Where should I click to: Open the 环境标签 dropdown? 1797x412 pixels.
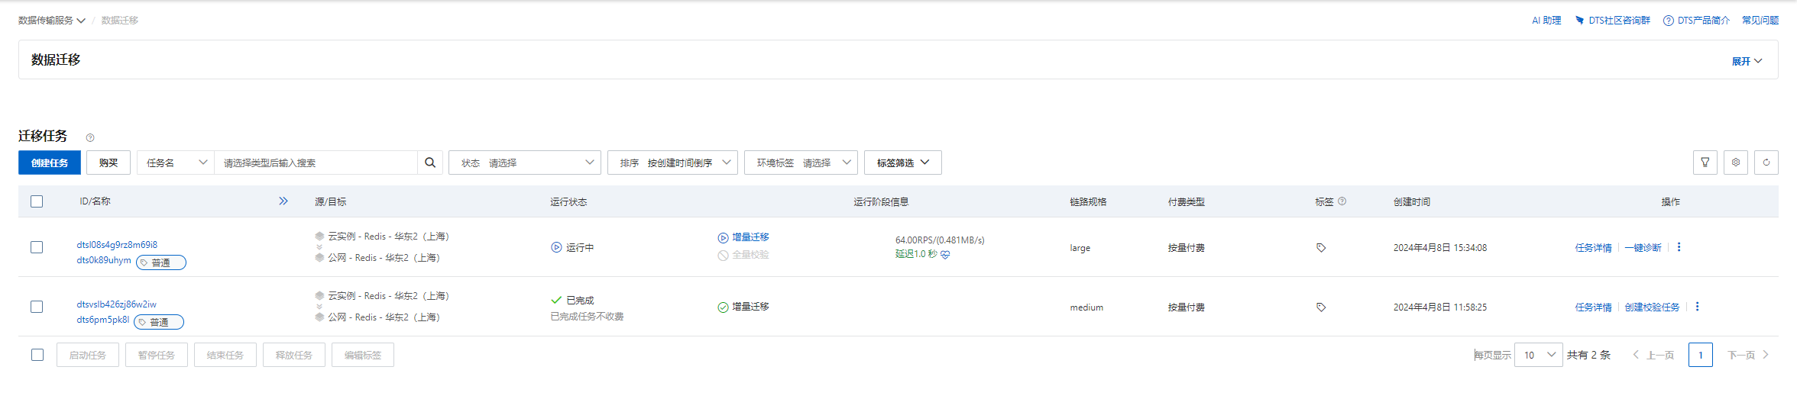pos(801,163)
